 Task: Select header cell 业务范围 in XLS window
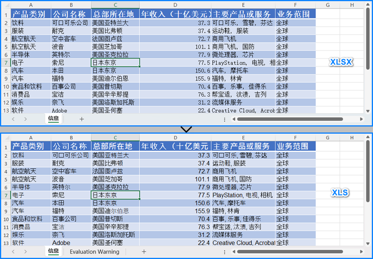[295, 146]
